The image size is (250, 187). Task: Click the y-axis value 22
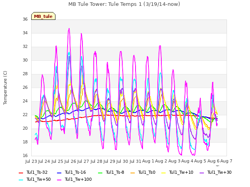click(25, 115)
